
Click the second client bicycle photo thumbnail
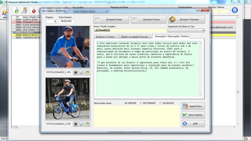coord(67,98)
